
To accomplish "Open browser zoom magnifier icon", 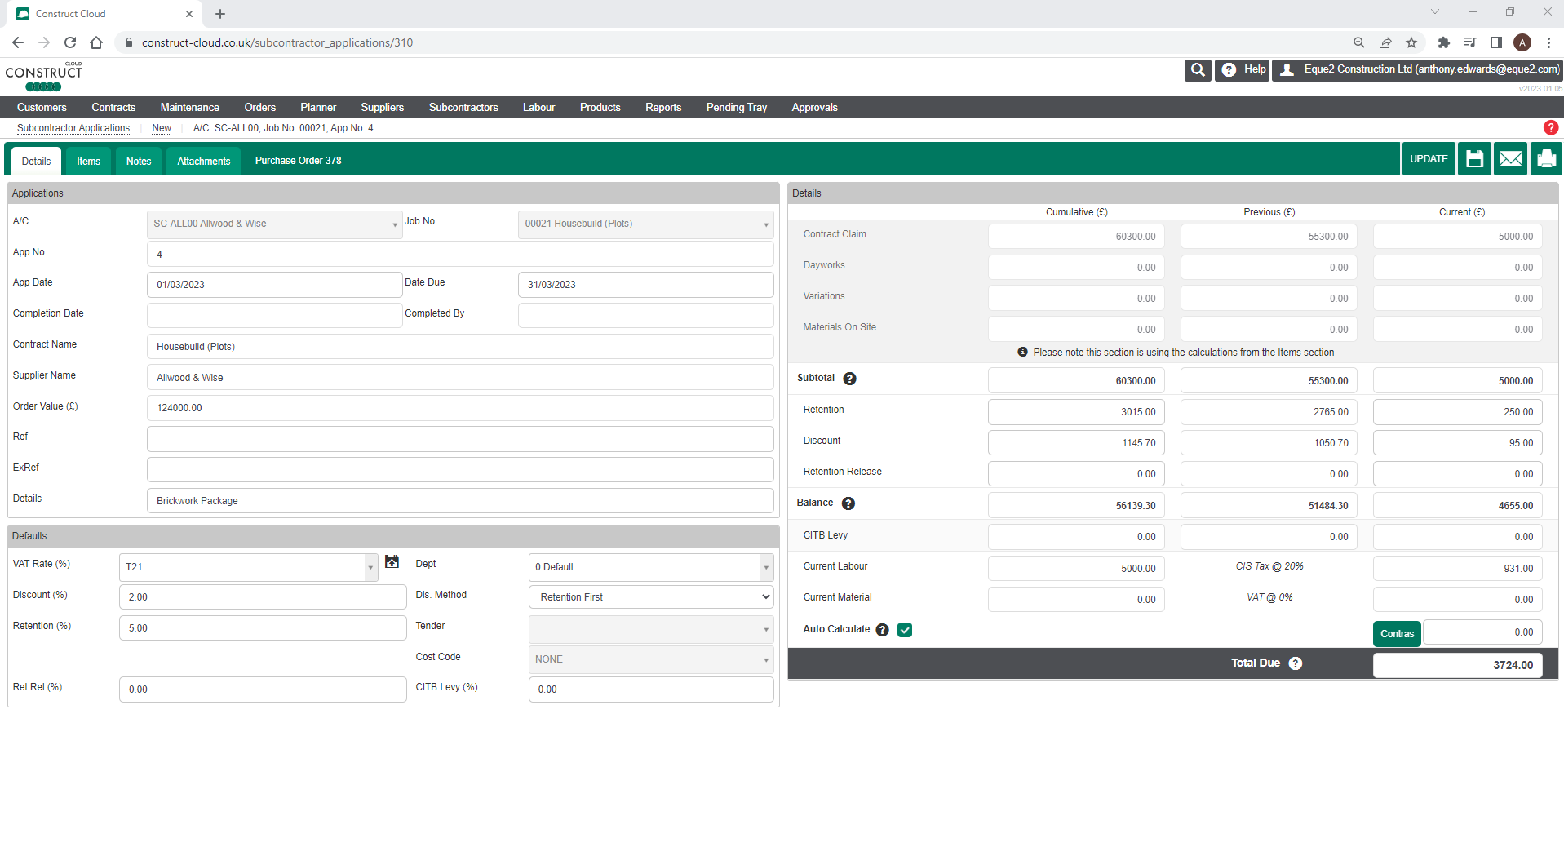I will point(1359,42).
